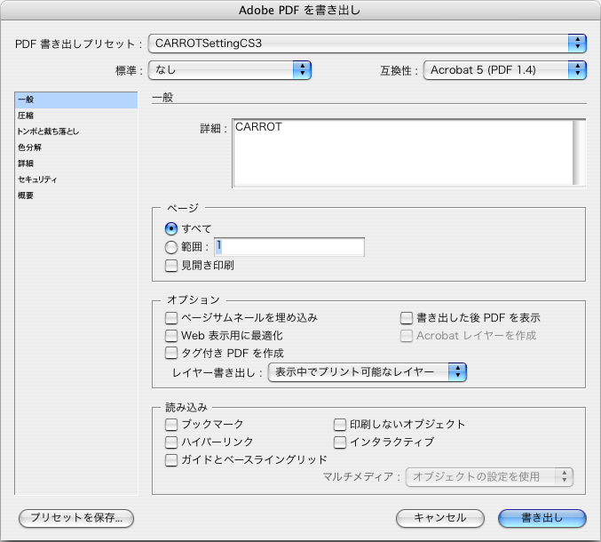Choose the すべて pages radio button
This screenshot has width=601, height=542.
(171, 229)
